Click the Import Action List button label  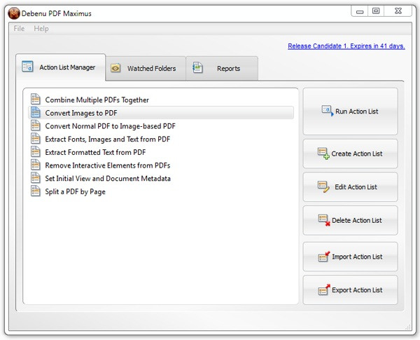point(357,257)
